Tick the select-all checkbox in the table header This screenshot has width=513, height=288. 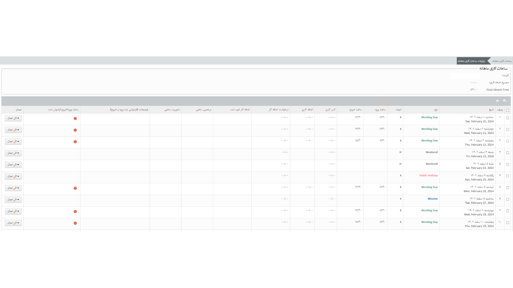[x=508, y=110]
